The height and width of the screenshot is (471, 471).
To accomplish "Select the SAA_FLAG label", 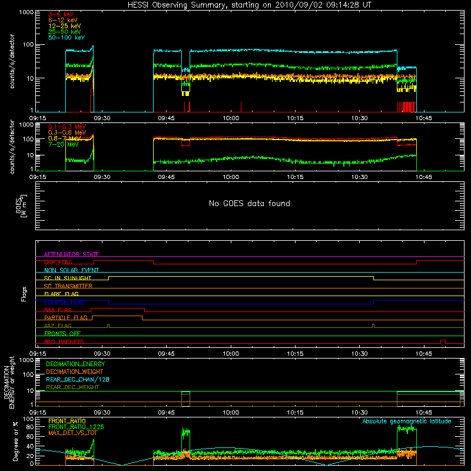I will (58, 310).
